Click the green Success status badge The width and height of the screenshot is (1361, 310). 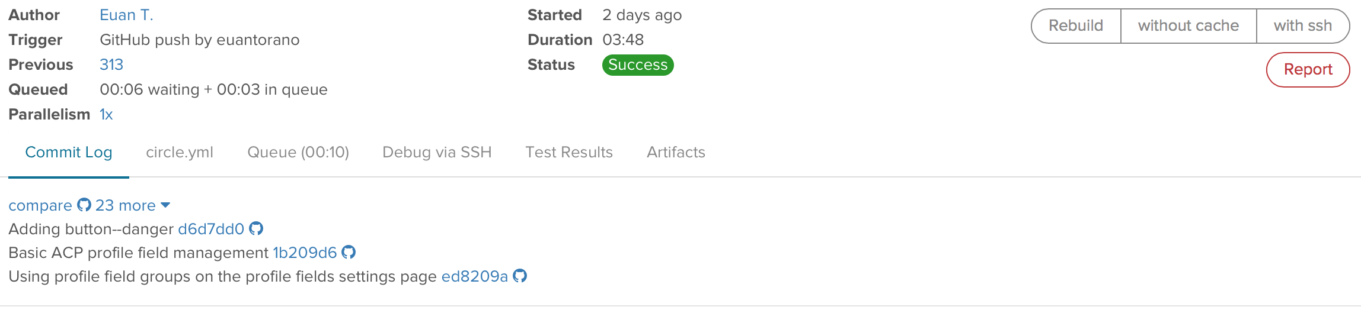pos(638,65)
